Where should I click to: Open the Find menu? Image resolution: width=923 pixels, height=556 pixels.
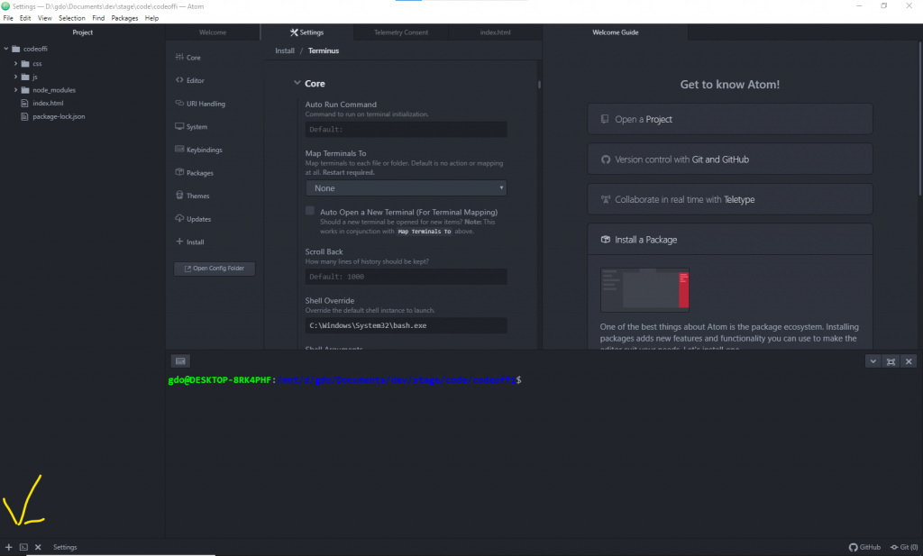tap(98, 18)
